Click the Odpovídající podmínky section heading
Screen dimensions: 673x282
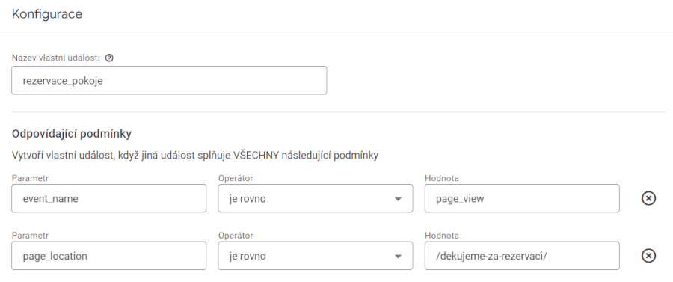(x=71, y=134)
